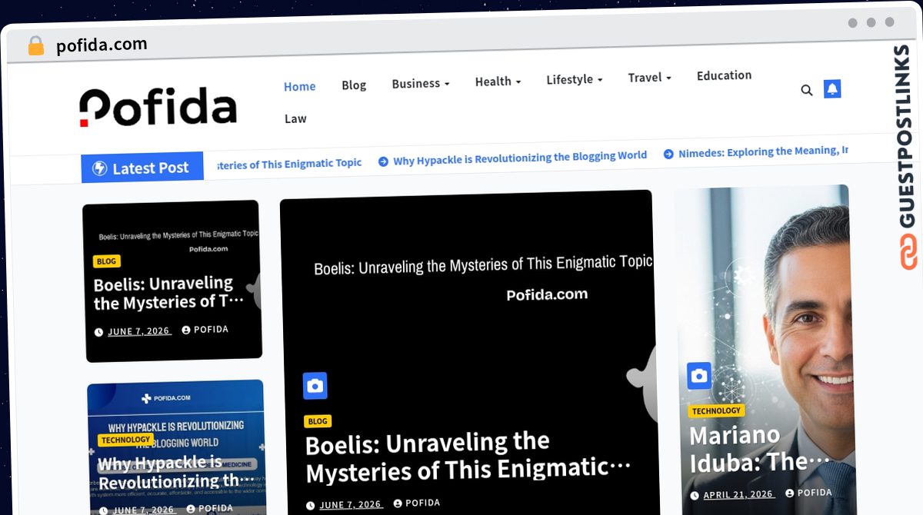Open Why Hypackle is Revolutionizing ticker link

pos(520,157)
